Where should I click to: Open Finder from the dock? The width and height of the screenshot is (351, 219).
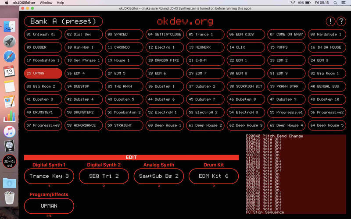tap(9, 26)
